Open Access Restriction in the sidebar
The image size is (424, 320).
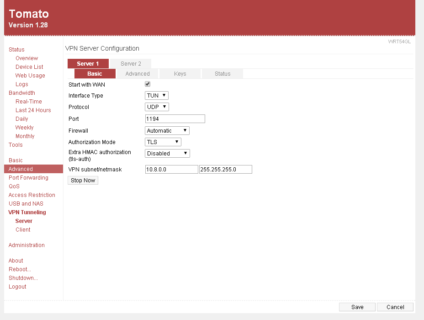32,195
